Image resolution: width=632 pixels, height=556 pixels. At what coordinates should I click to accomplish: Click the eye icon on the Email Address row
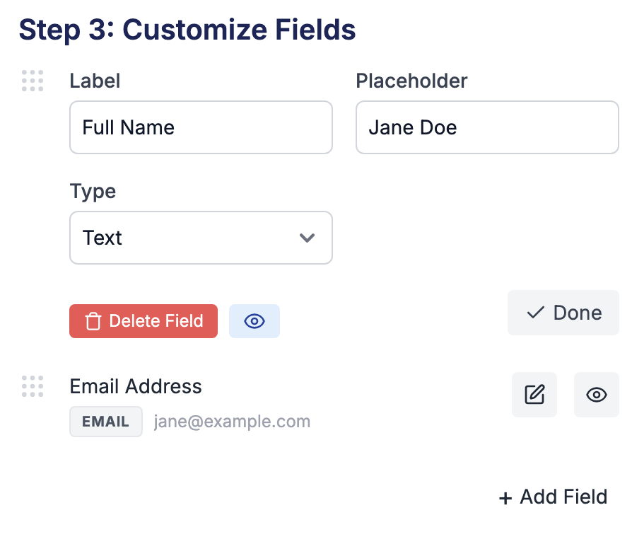click(596, 395)
